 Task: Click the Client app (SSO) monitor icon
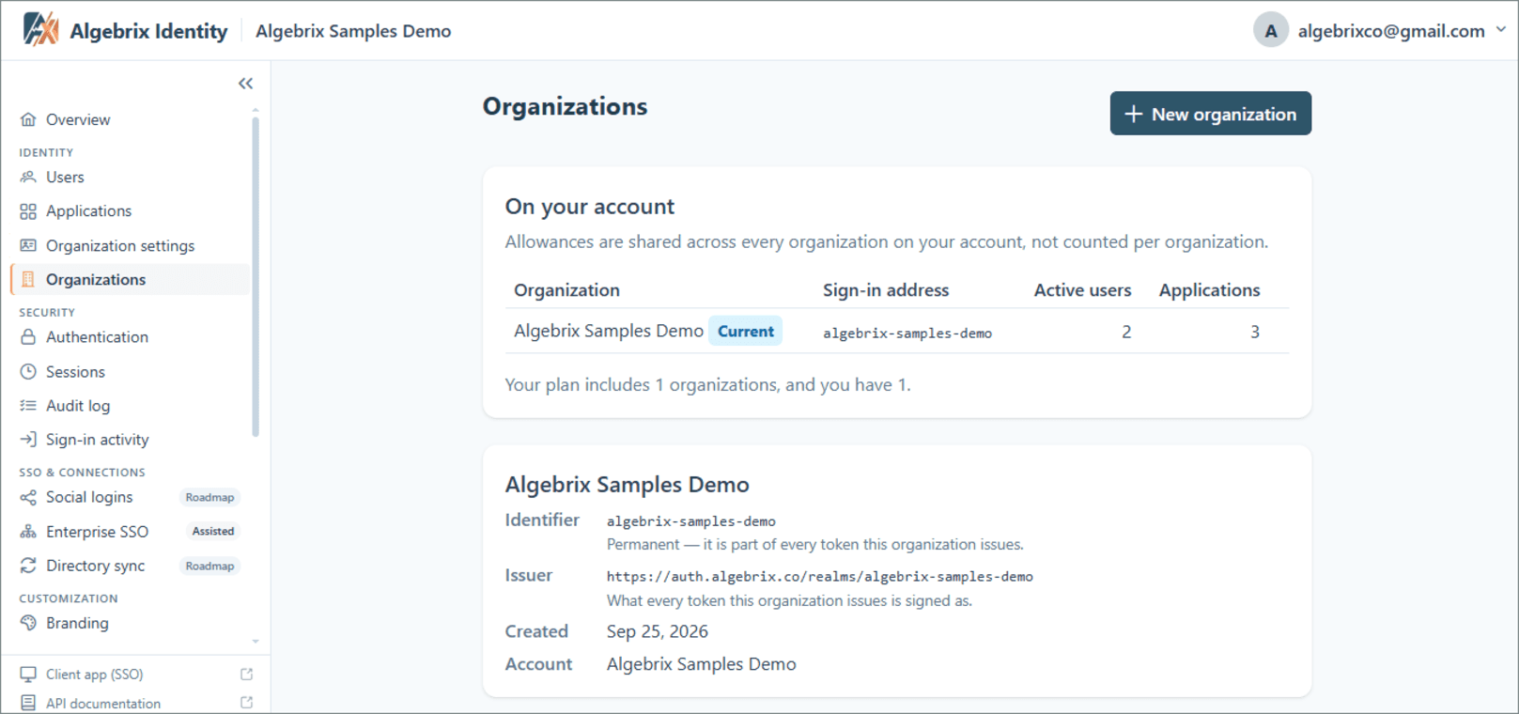pos(28,675)
